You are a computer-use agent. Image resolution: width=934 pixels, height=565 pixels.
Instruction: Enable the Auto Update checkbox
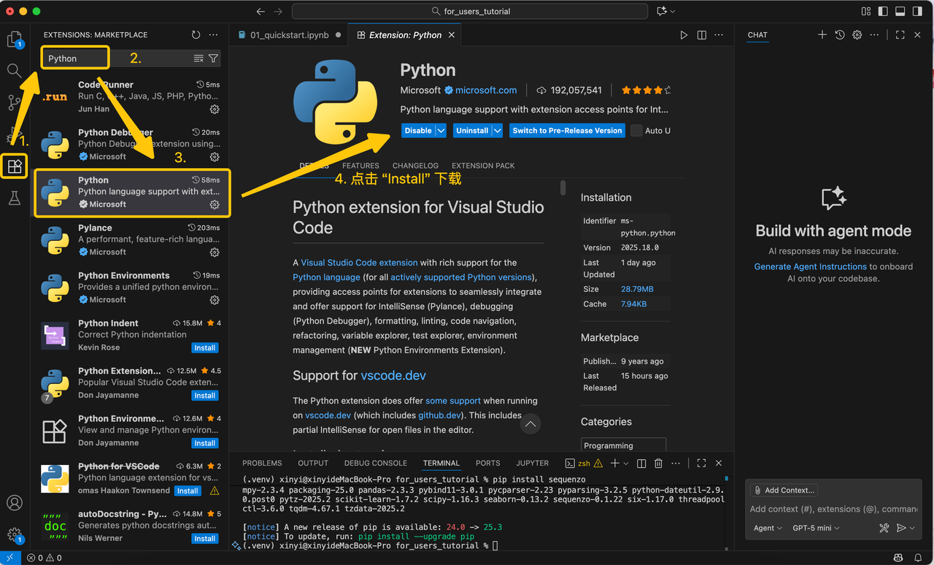[637, 131]
